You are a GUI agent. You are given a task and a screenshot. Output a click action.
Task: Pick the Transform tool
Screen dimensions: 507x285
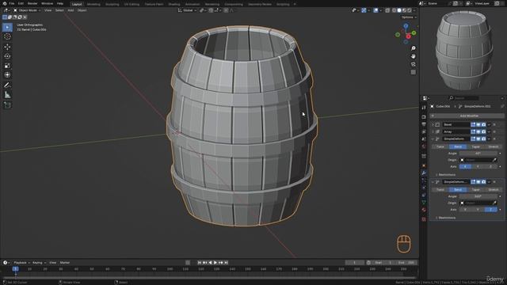(7, 75)
